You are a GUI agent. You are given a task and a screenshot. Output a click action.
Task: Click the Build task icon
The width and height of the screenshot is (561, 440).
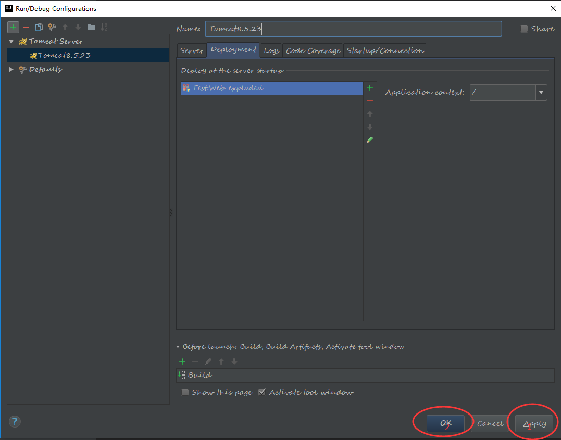point(182,374)
